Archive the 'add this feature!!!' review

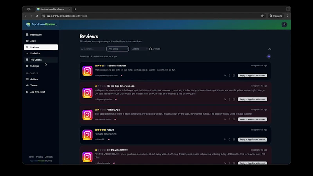[234, 75]
